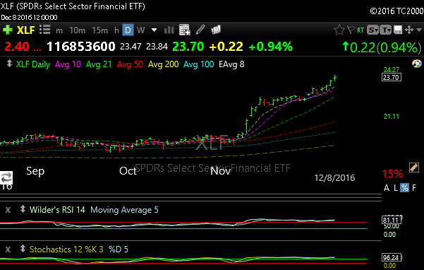The height and width of the screenshot is (270, 424).
Task: Click the RSI Moving Average 5 label
Action: tap(124, 210)
